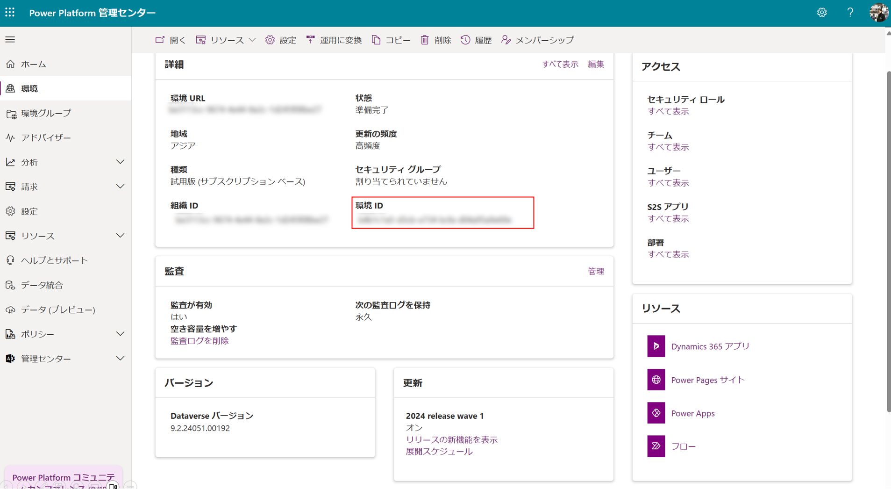Click the 監査ログを削除 link
Viewport: 891px width, 489px height.
200,341
